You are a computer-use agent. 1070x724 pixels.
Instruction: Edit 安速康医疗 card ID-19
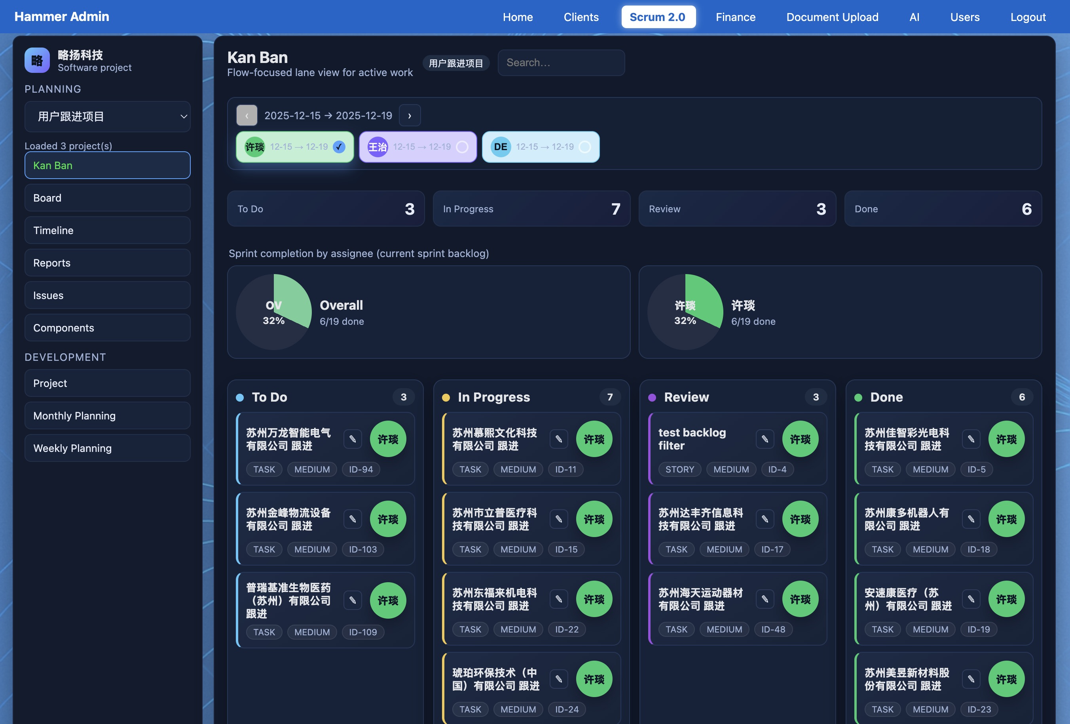[x=971, y=599]
